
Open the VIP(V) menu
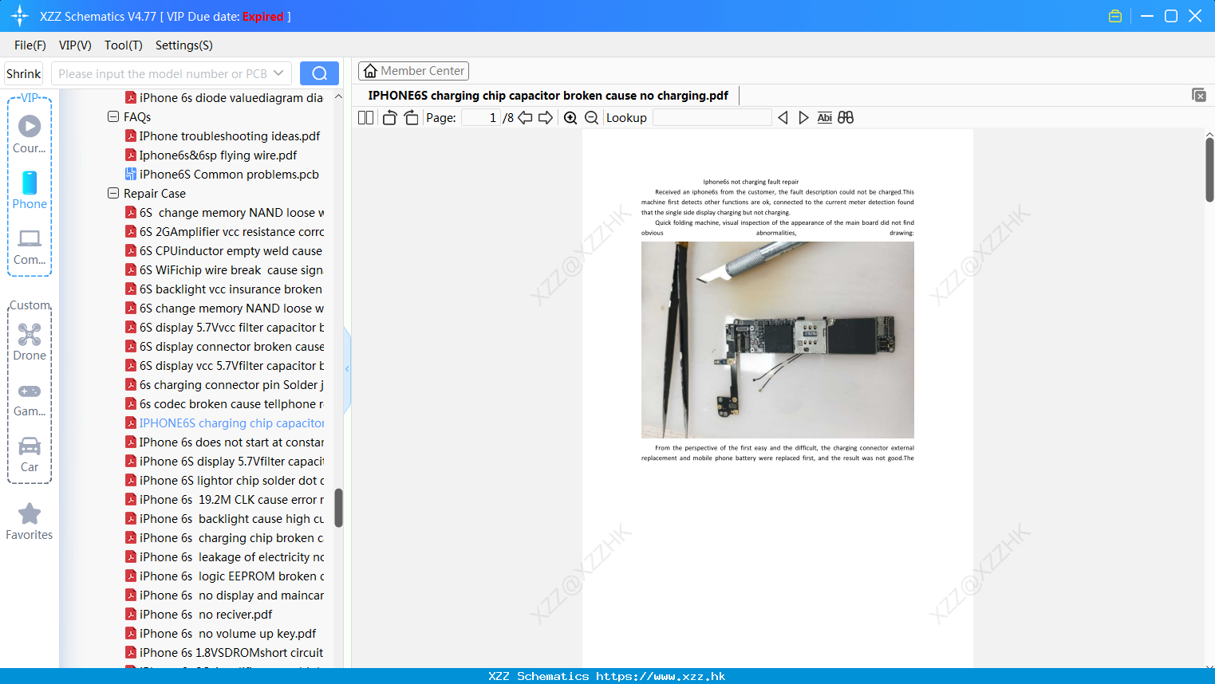(75, 45)
